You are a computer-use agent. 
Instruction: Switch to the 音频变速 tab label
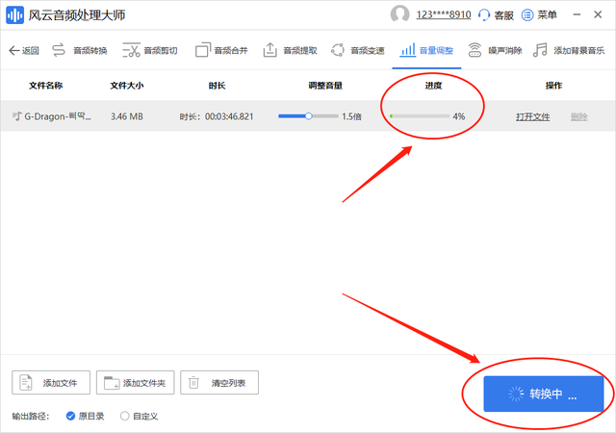pyautogui.click(x=368, y=51)
